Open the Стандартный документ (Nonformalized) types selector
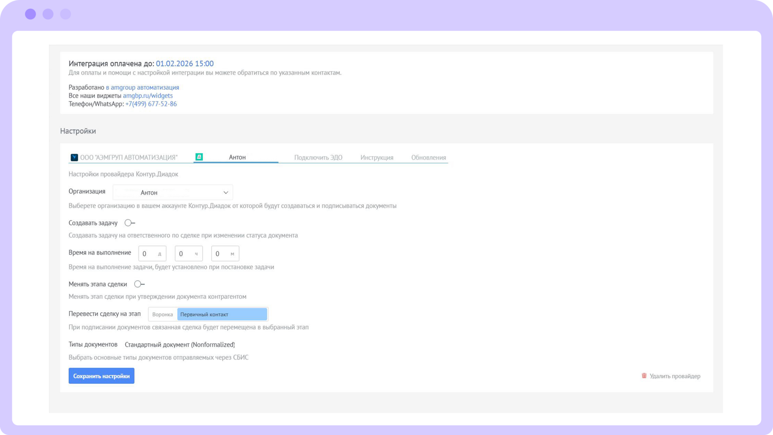This screenshot has width=773, height=435. click(180, 344)
